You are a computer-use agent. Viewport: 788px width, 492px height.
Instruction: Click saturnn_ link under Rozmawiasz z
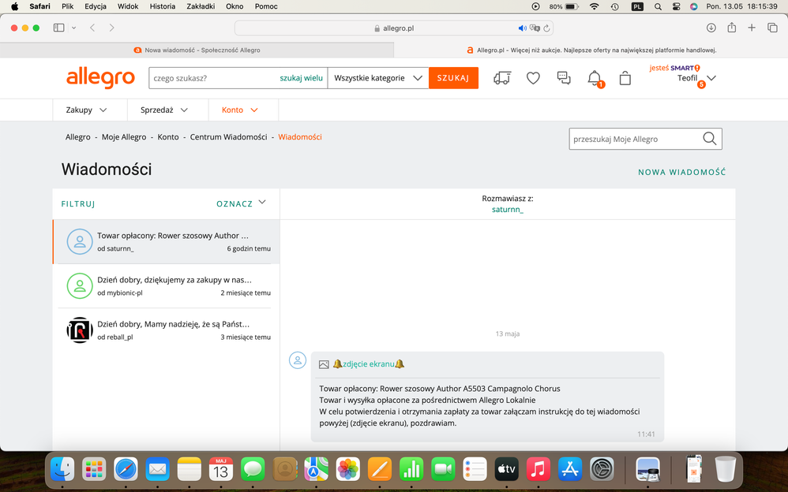click(508, 210)
